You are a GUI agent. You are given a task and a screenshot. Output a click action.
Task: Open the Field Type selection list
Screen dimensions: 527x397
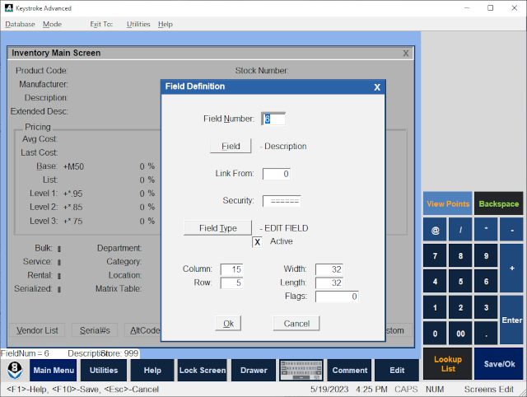tap(217, 228)
